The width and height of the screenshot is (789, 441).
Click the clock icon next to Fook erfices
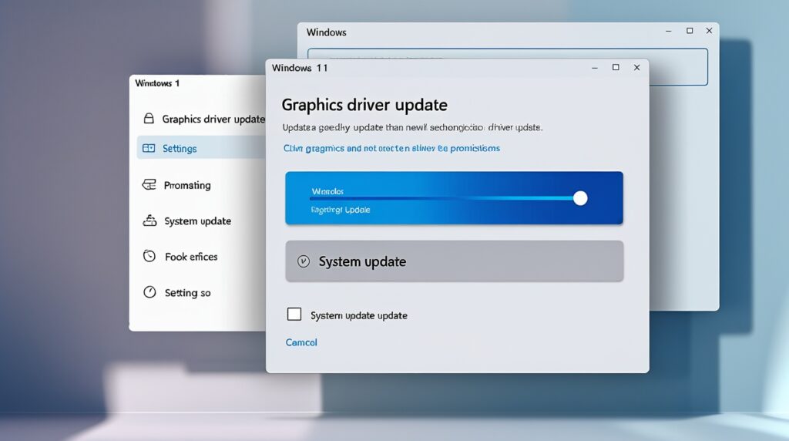(x=149, y=256)
